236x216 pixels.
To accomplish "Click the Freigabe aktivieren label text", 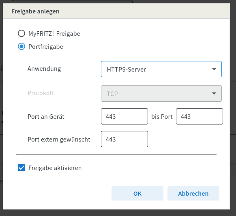I will coord(55,168).
